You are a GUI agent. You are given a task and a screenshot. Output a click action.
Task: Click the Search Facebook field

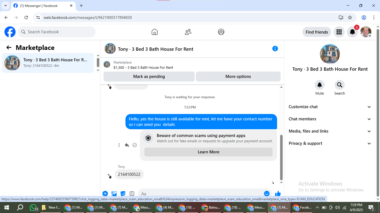[57, 32]
